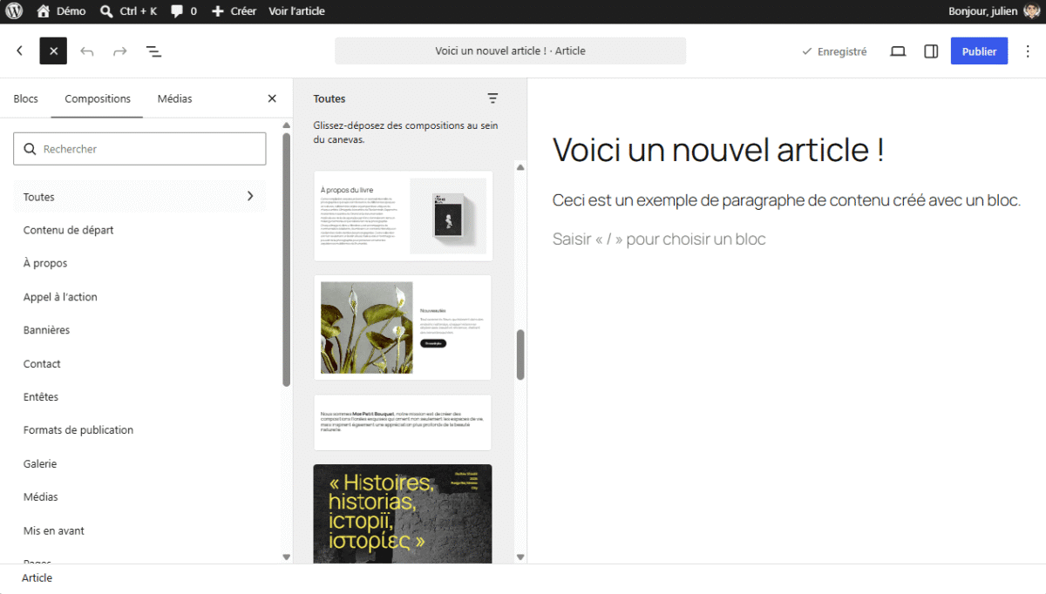
Task: Go back with the left chevron
Action: [x=20, y=51]
